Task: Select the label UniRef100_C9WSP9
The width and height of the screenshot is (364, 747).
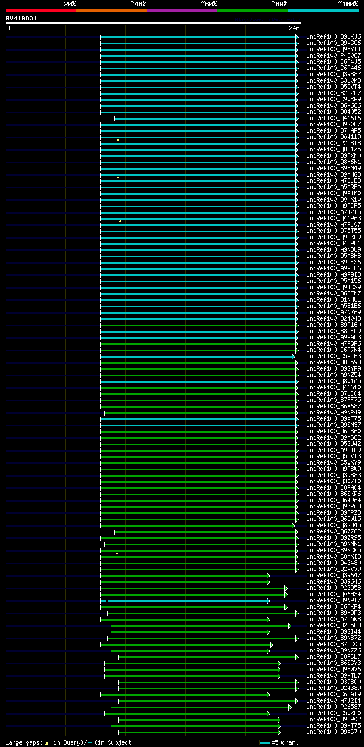Action: (333, 99)
